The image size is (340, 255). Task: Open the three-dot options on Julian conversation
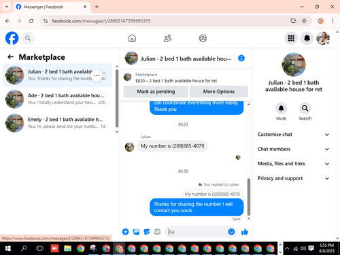(97, 75)
